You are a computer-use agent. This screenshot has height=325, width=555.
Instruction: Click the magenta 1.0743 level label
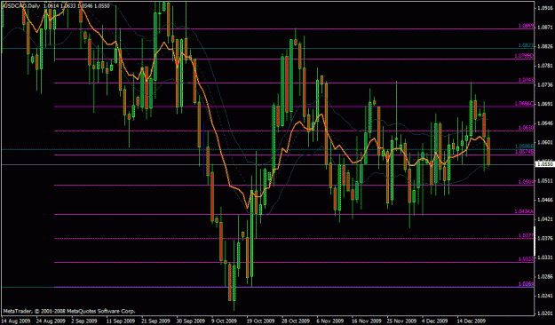pos(526,80)
